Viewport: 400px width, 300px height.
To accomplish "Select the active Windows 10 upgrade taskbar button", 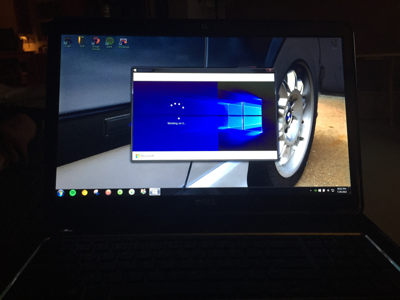I will [154, 191].
